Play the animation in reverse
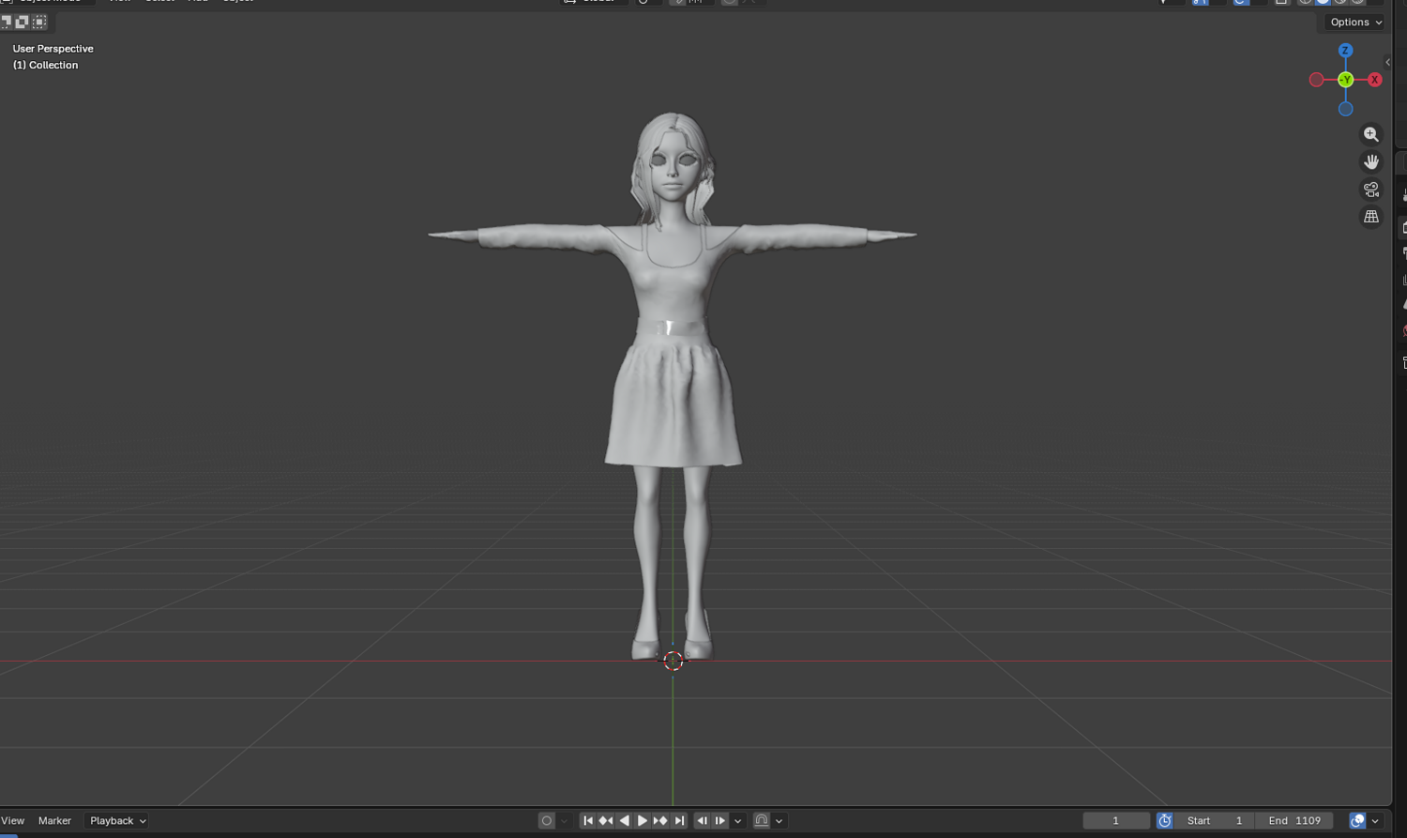The height and width of the screenshot is (838, 1407). click(625, 821)
